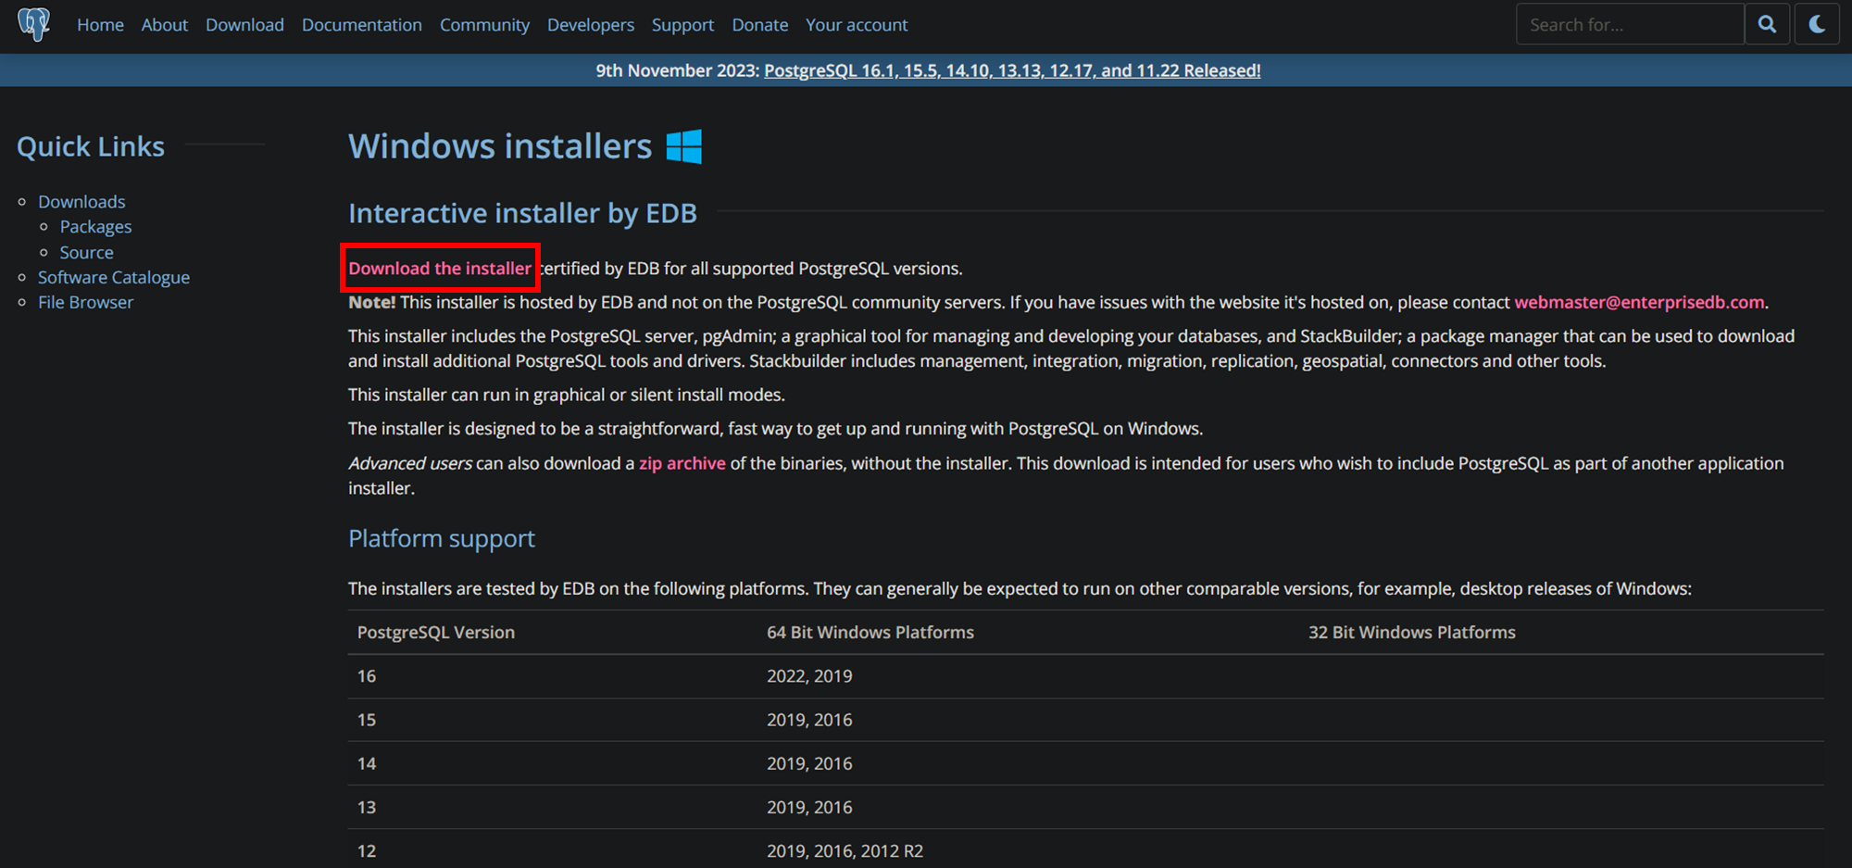This screenshot has height=868, width=1852.
Task: Open the Downloads quick link
Action: (81, 202)
